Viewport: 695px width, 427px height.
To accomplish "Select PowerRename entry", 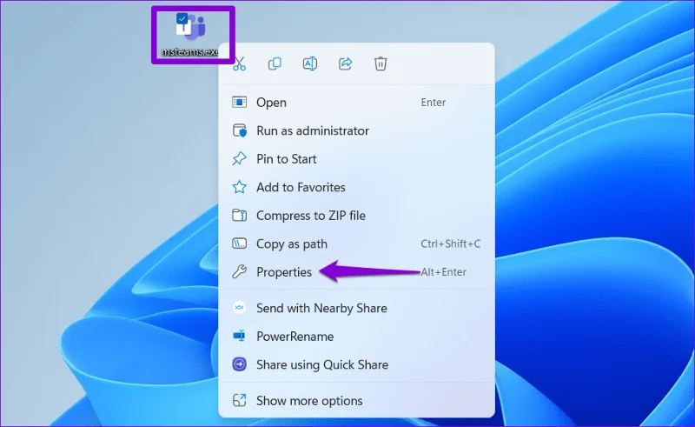I will point(357,337).
